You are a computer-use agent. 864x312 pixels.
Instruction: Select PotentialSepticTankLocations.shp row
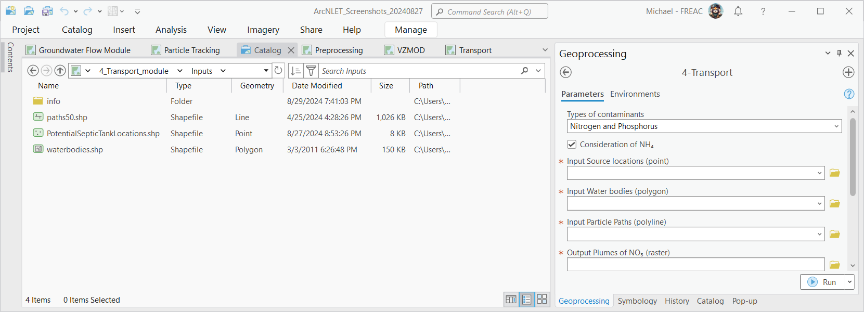(242, 134)
